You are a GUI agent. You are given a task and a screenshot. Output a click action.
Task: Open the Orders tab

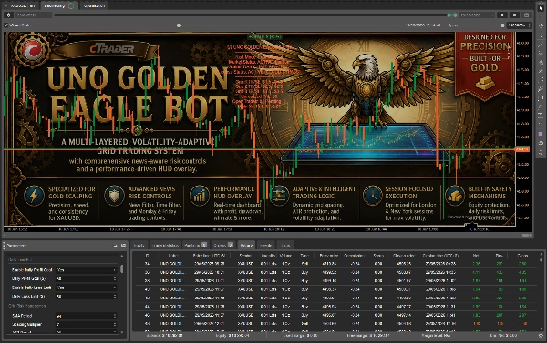coord(223,245)
